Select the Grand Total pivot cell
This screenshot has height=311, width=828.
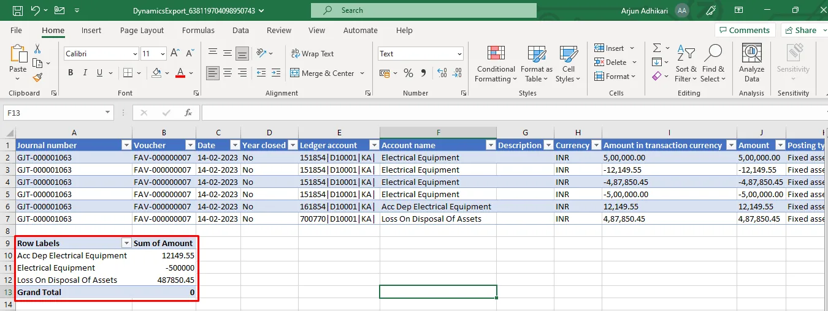click(x=74, y=293)
